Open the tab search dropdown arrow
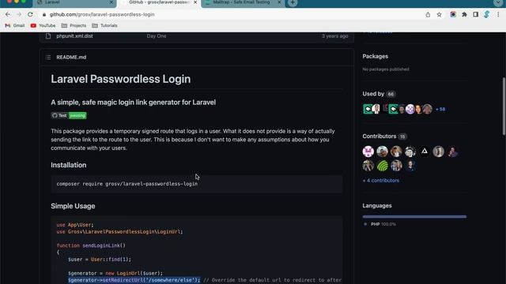 498,2
